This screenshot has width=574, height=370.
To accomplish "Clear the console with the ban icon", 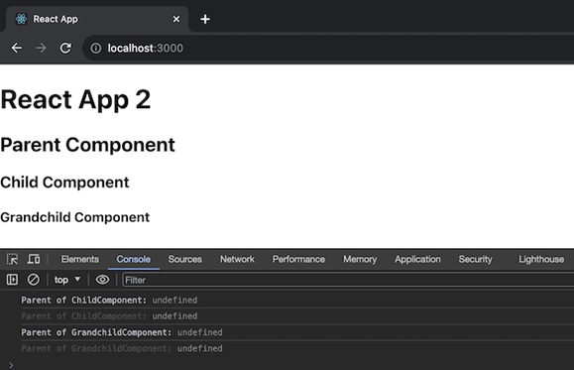I will [34, 280].
